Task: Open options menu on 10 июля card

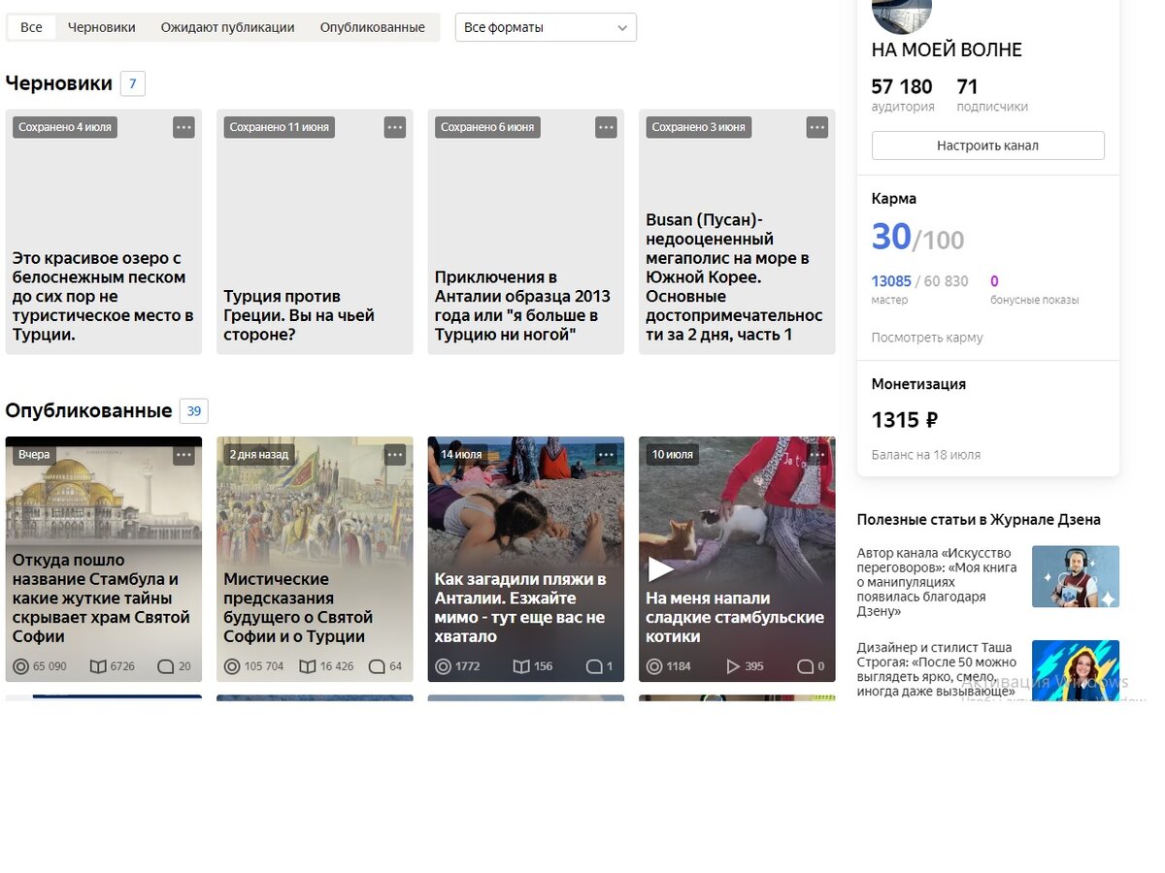Action: pos(817,454)
